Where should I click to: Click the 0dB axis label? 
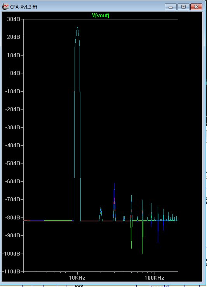(x=15, y=73)
